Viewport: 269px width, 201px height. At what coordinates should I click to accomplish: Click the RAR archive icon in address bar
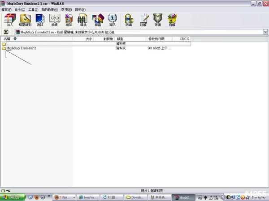pos(17,32)
